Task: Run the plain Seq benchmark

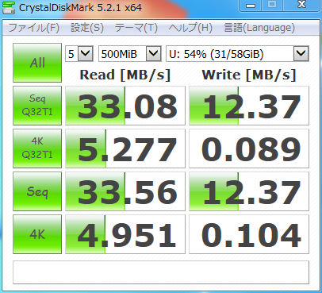Action: [37, 191]
